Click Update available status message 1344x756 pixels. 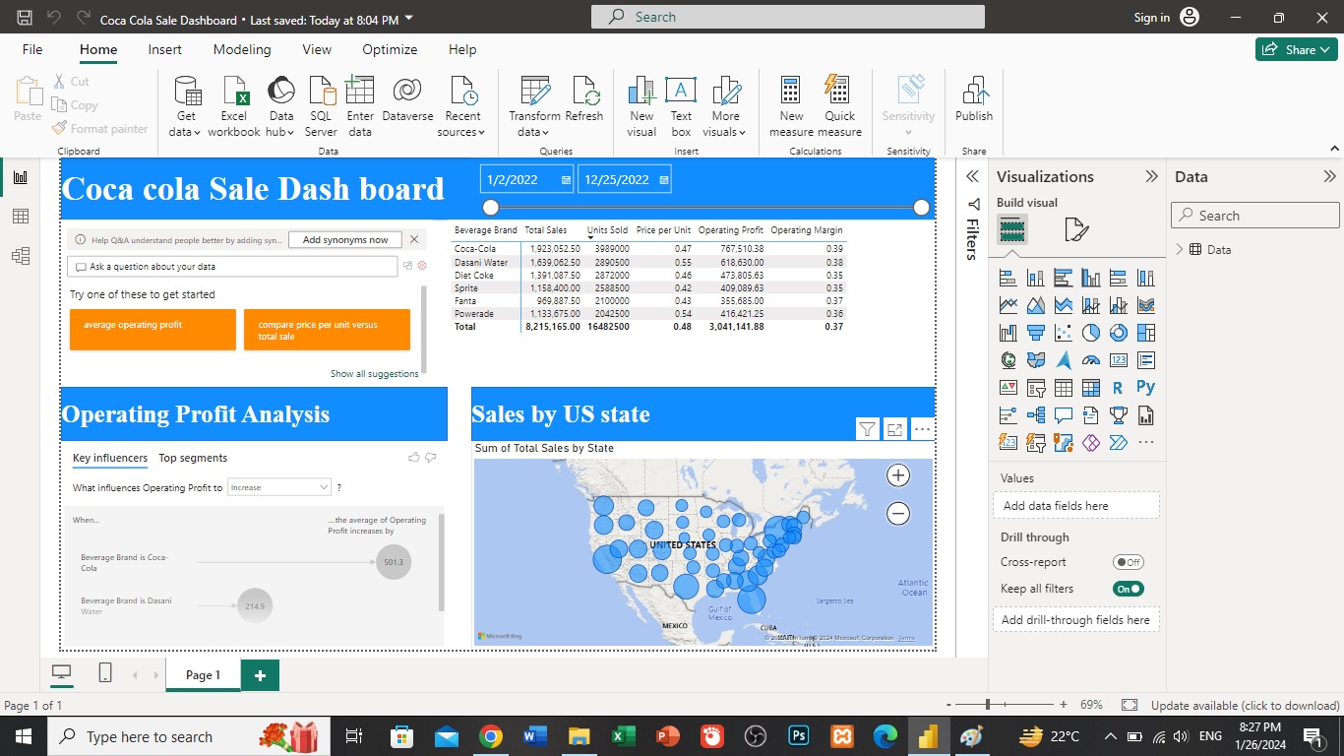pyautogui.click(x=1245, y=706)
